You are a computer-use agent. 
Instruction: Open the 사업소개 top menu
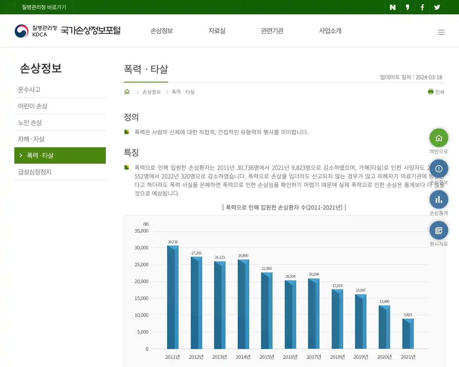tap(330, 31)
